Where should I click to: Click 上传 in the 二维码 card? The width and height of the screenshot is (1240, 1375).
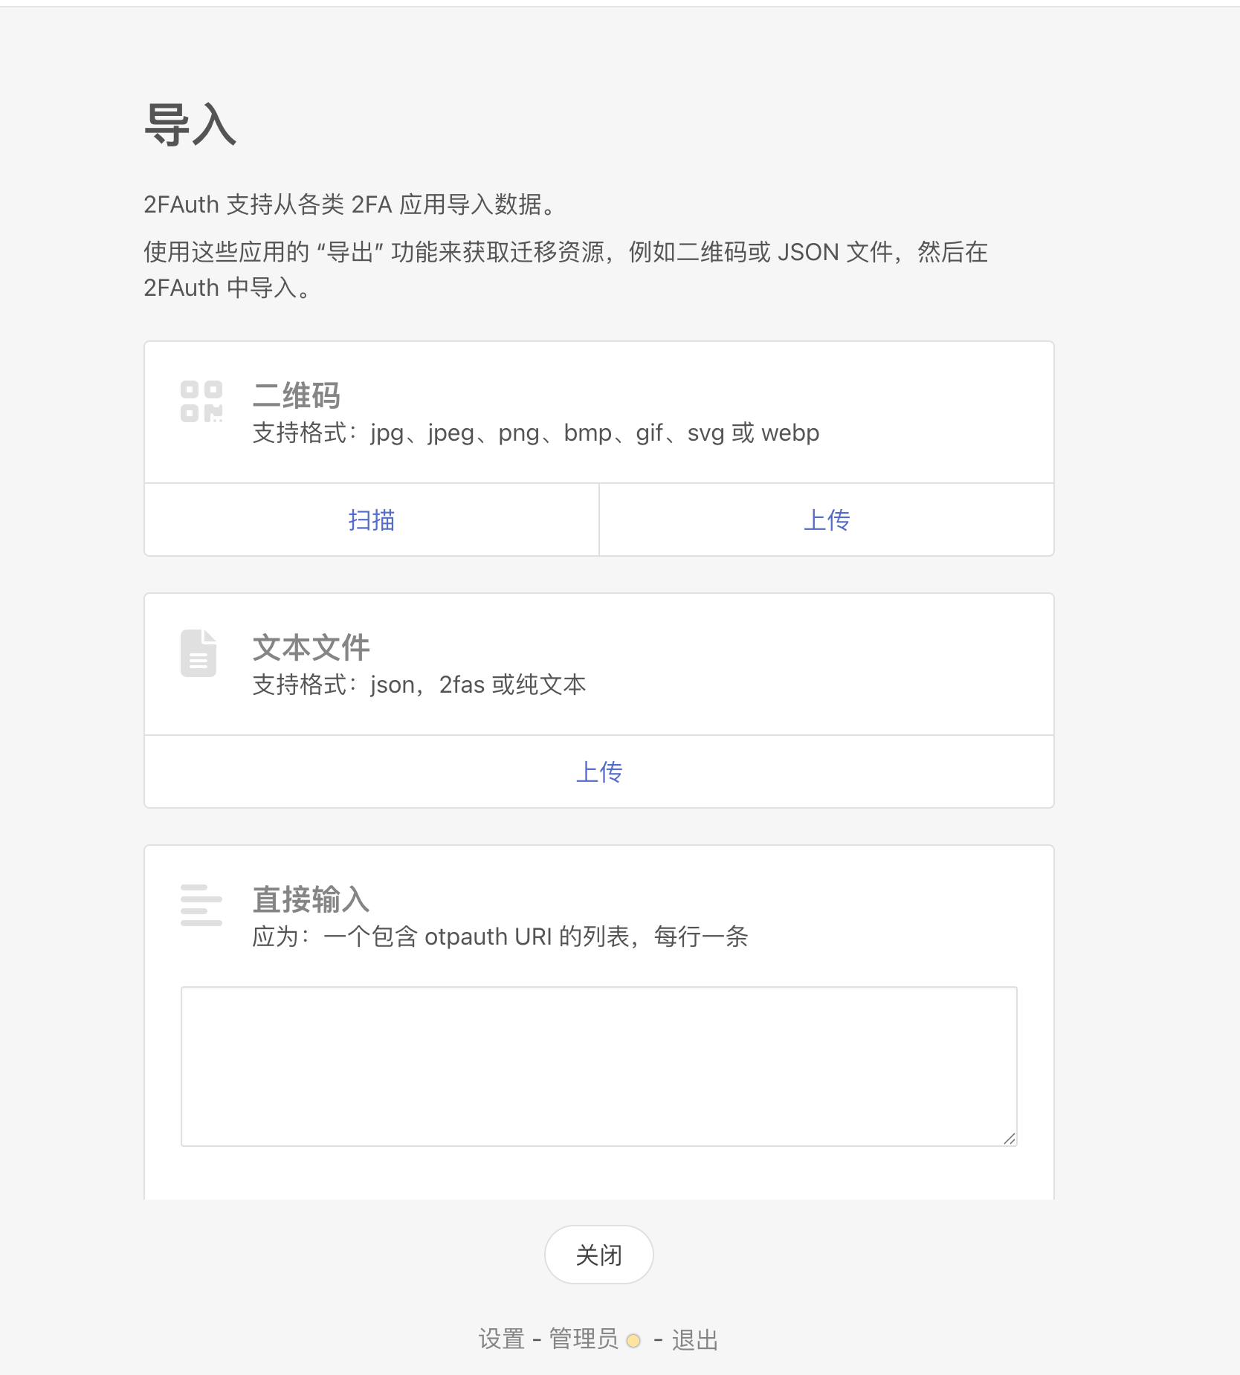(827, 520)
